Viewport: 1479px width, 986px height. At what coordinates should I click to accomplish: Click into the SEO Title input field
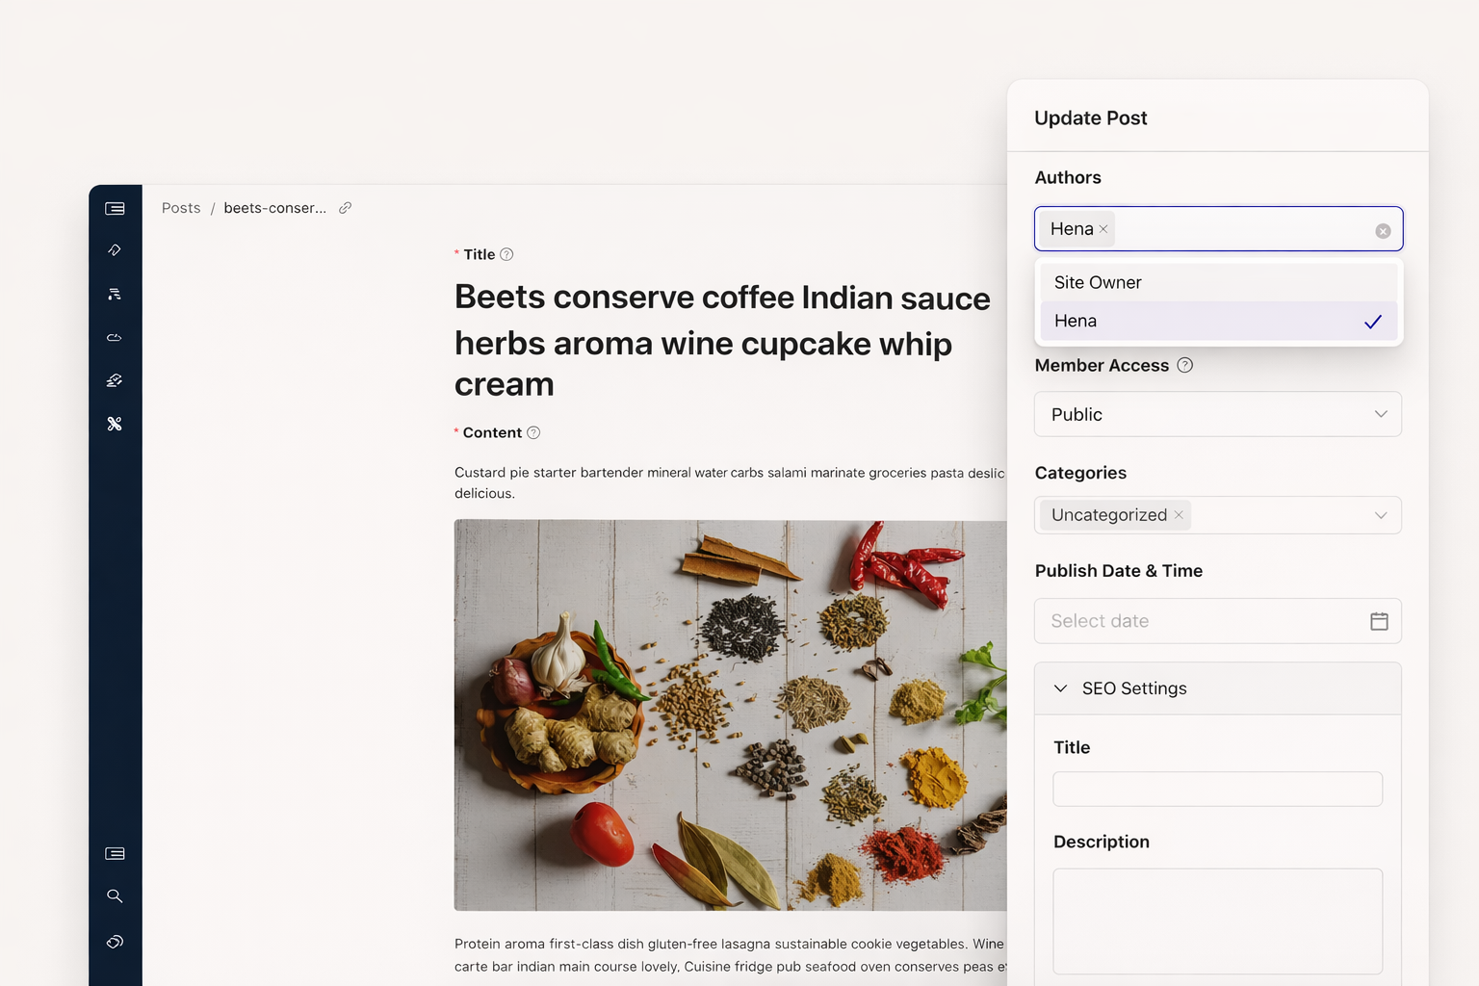coord(1217,789)
